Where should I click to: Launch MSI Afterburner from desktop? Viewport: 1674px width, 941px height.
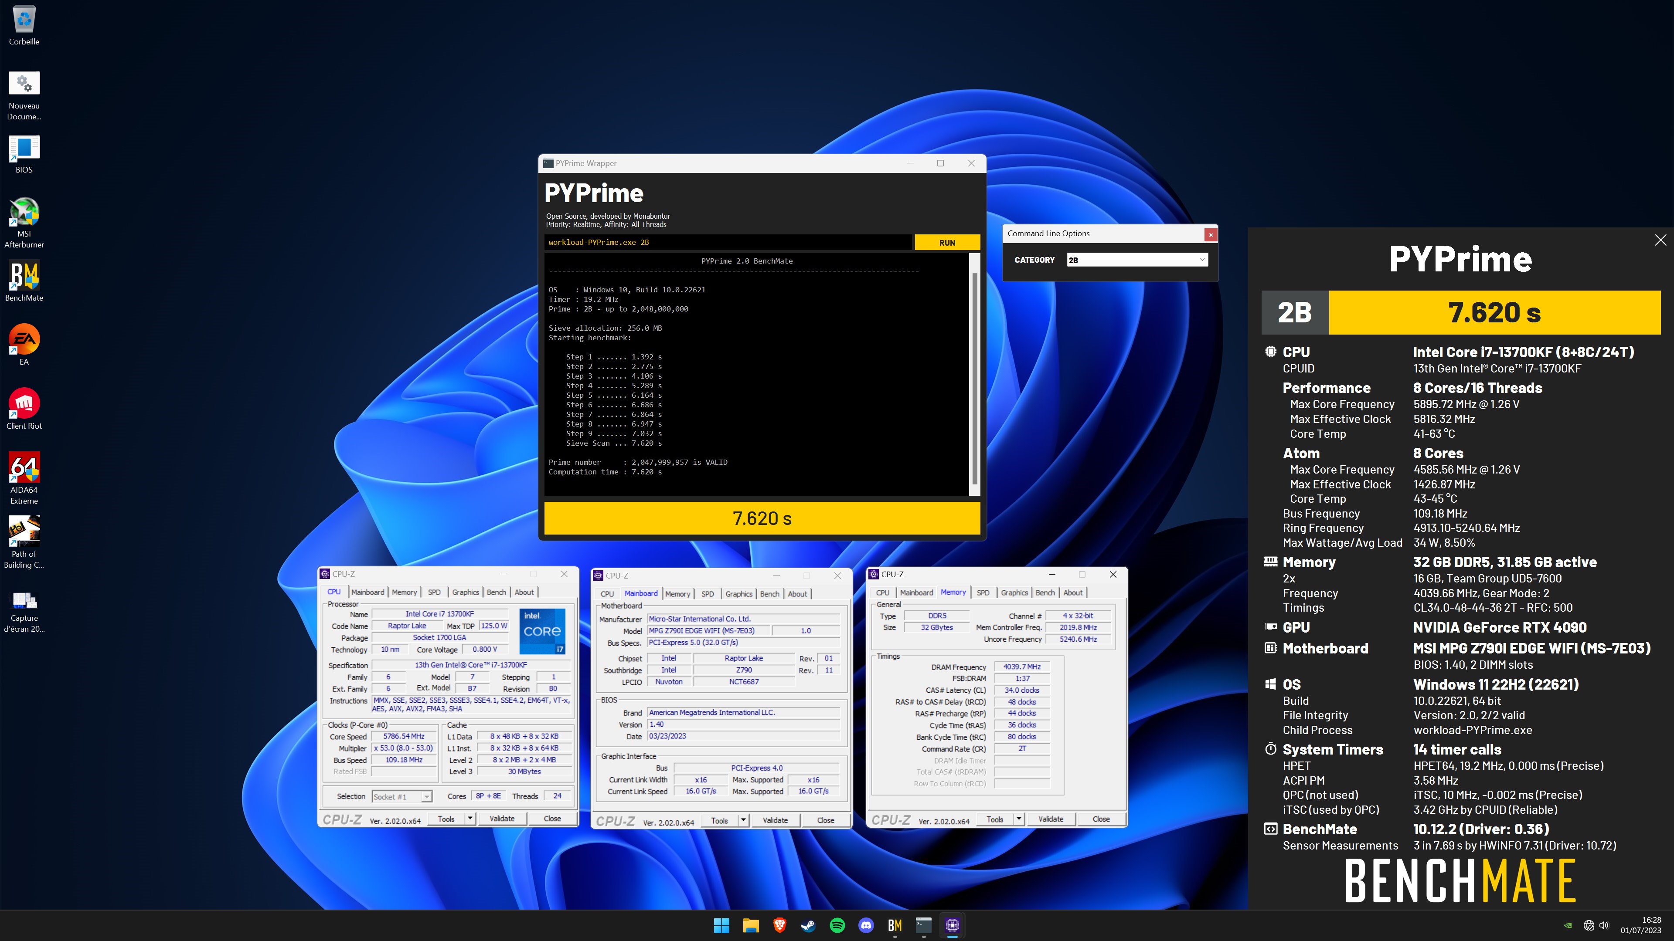(x=24, y=223)
